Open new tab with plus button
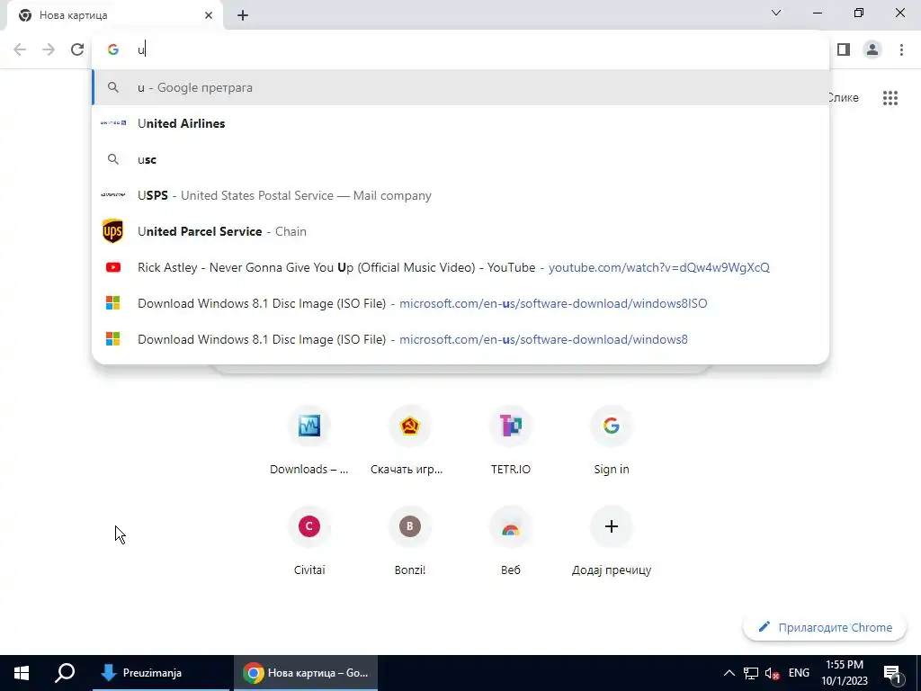 coord(243,15)
